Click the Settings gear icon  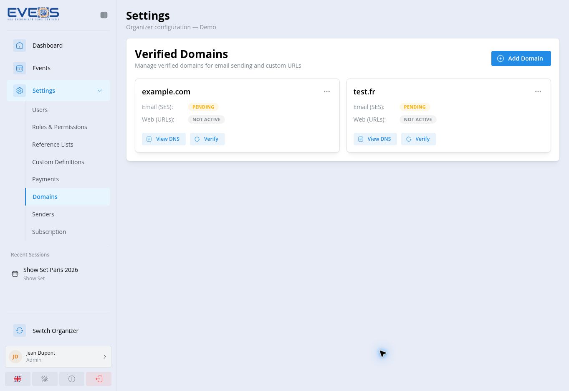click(x=20, y=91)
